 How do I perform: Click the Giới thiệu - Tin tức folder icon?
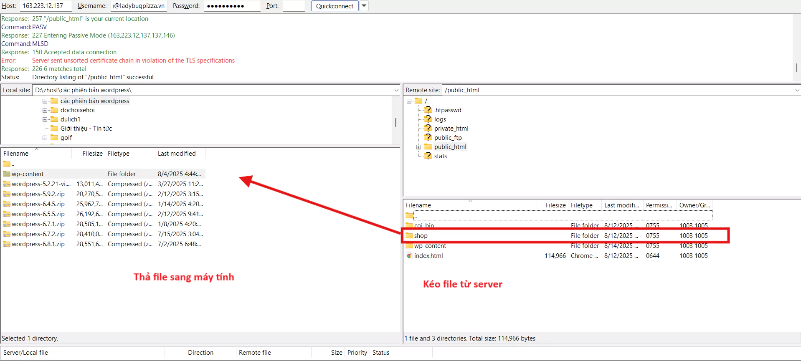click(x=54, y=128)
